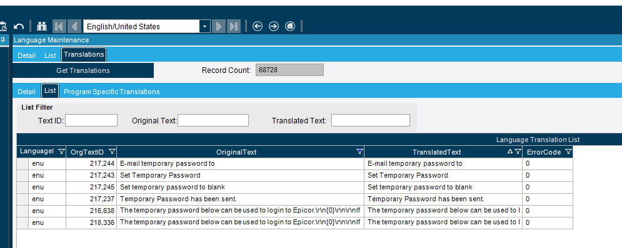Click the English/United States combo text field

click(142, 27)
